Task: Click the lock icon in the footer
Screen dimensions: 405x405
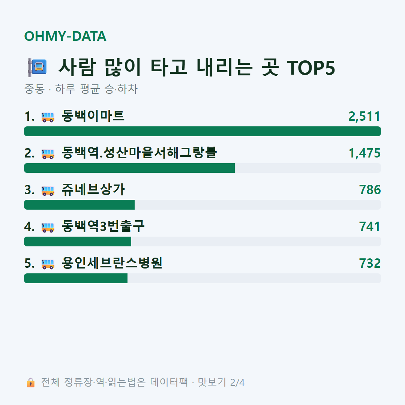Action: (30, 382)
